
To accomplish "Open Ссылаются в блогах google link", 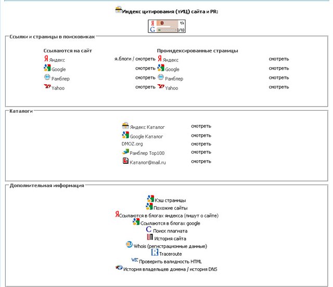I will coord(170,223).
